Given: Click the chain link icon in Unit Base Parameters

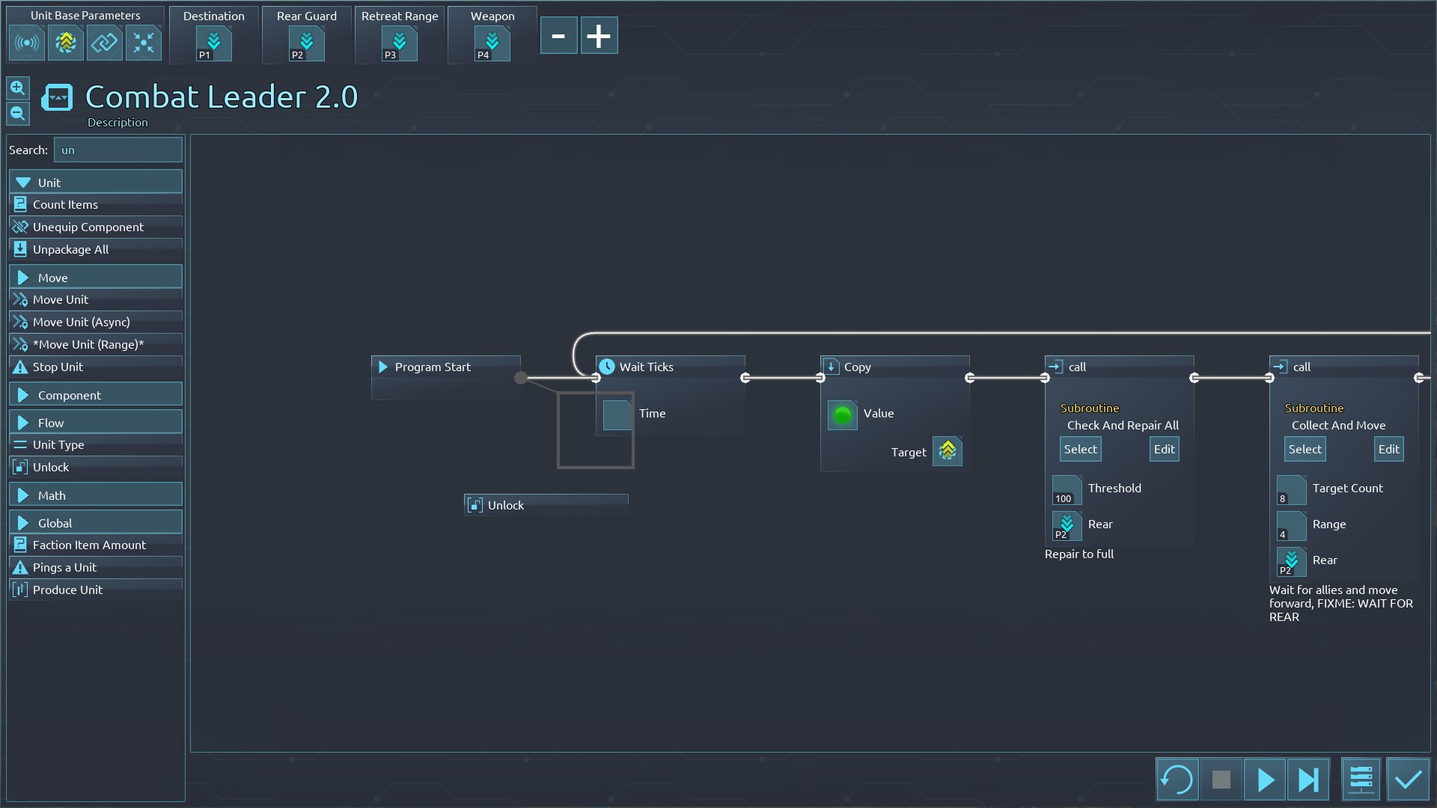Looking at the screenshot, I should (104, 43).
